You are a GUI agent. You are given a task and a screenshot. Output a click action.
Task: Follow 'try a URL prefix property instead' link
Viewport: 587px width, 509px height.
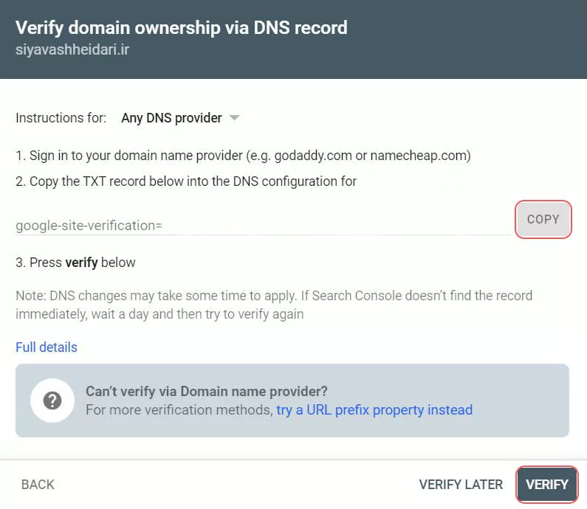(374, 409)
